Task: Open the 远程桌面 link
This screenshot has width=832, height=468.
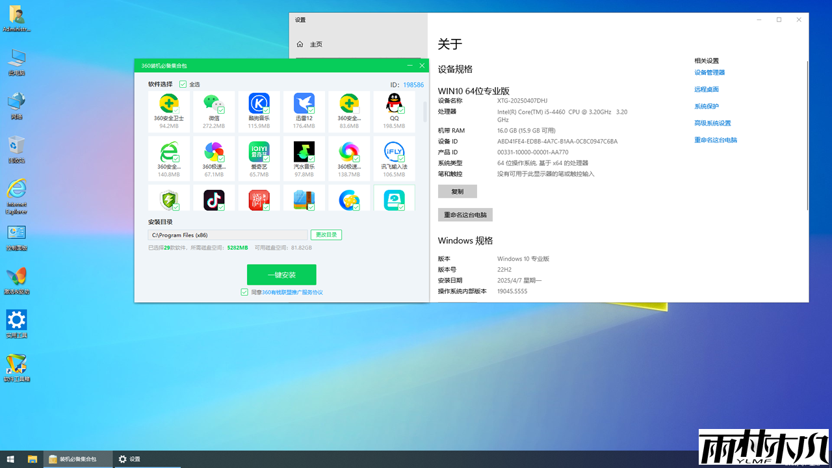Action: [707, 90]
